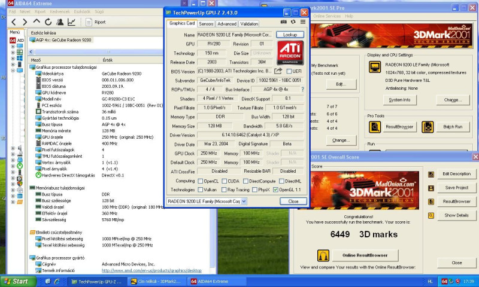Go forward in AIDA64 toolbar
The height and width of the screenshot is (287, 479).
[25, 22]
